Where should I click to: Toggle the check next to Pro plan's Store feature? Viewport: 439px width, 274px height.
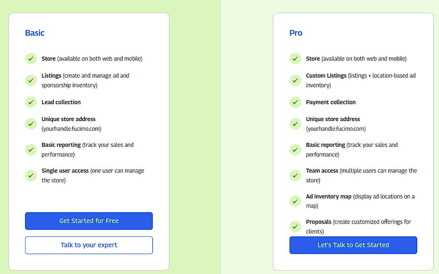[295, 58]
